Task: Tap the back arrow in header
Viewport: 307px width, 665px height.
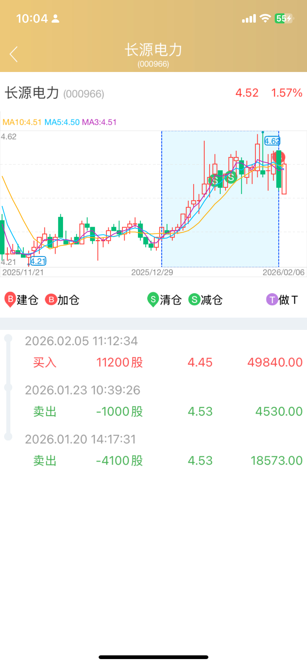Action: 14,54
